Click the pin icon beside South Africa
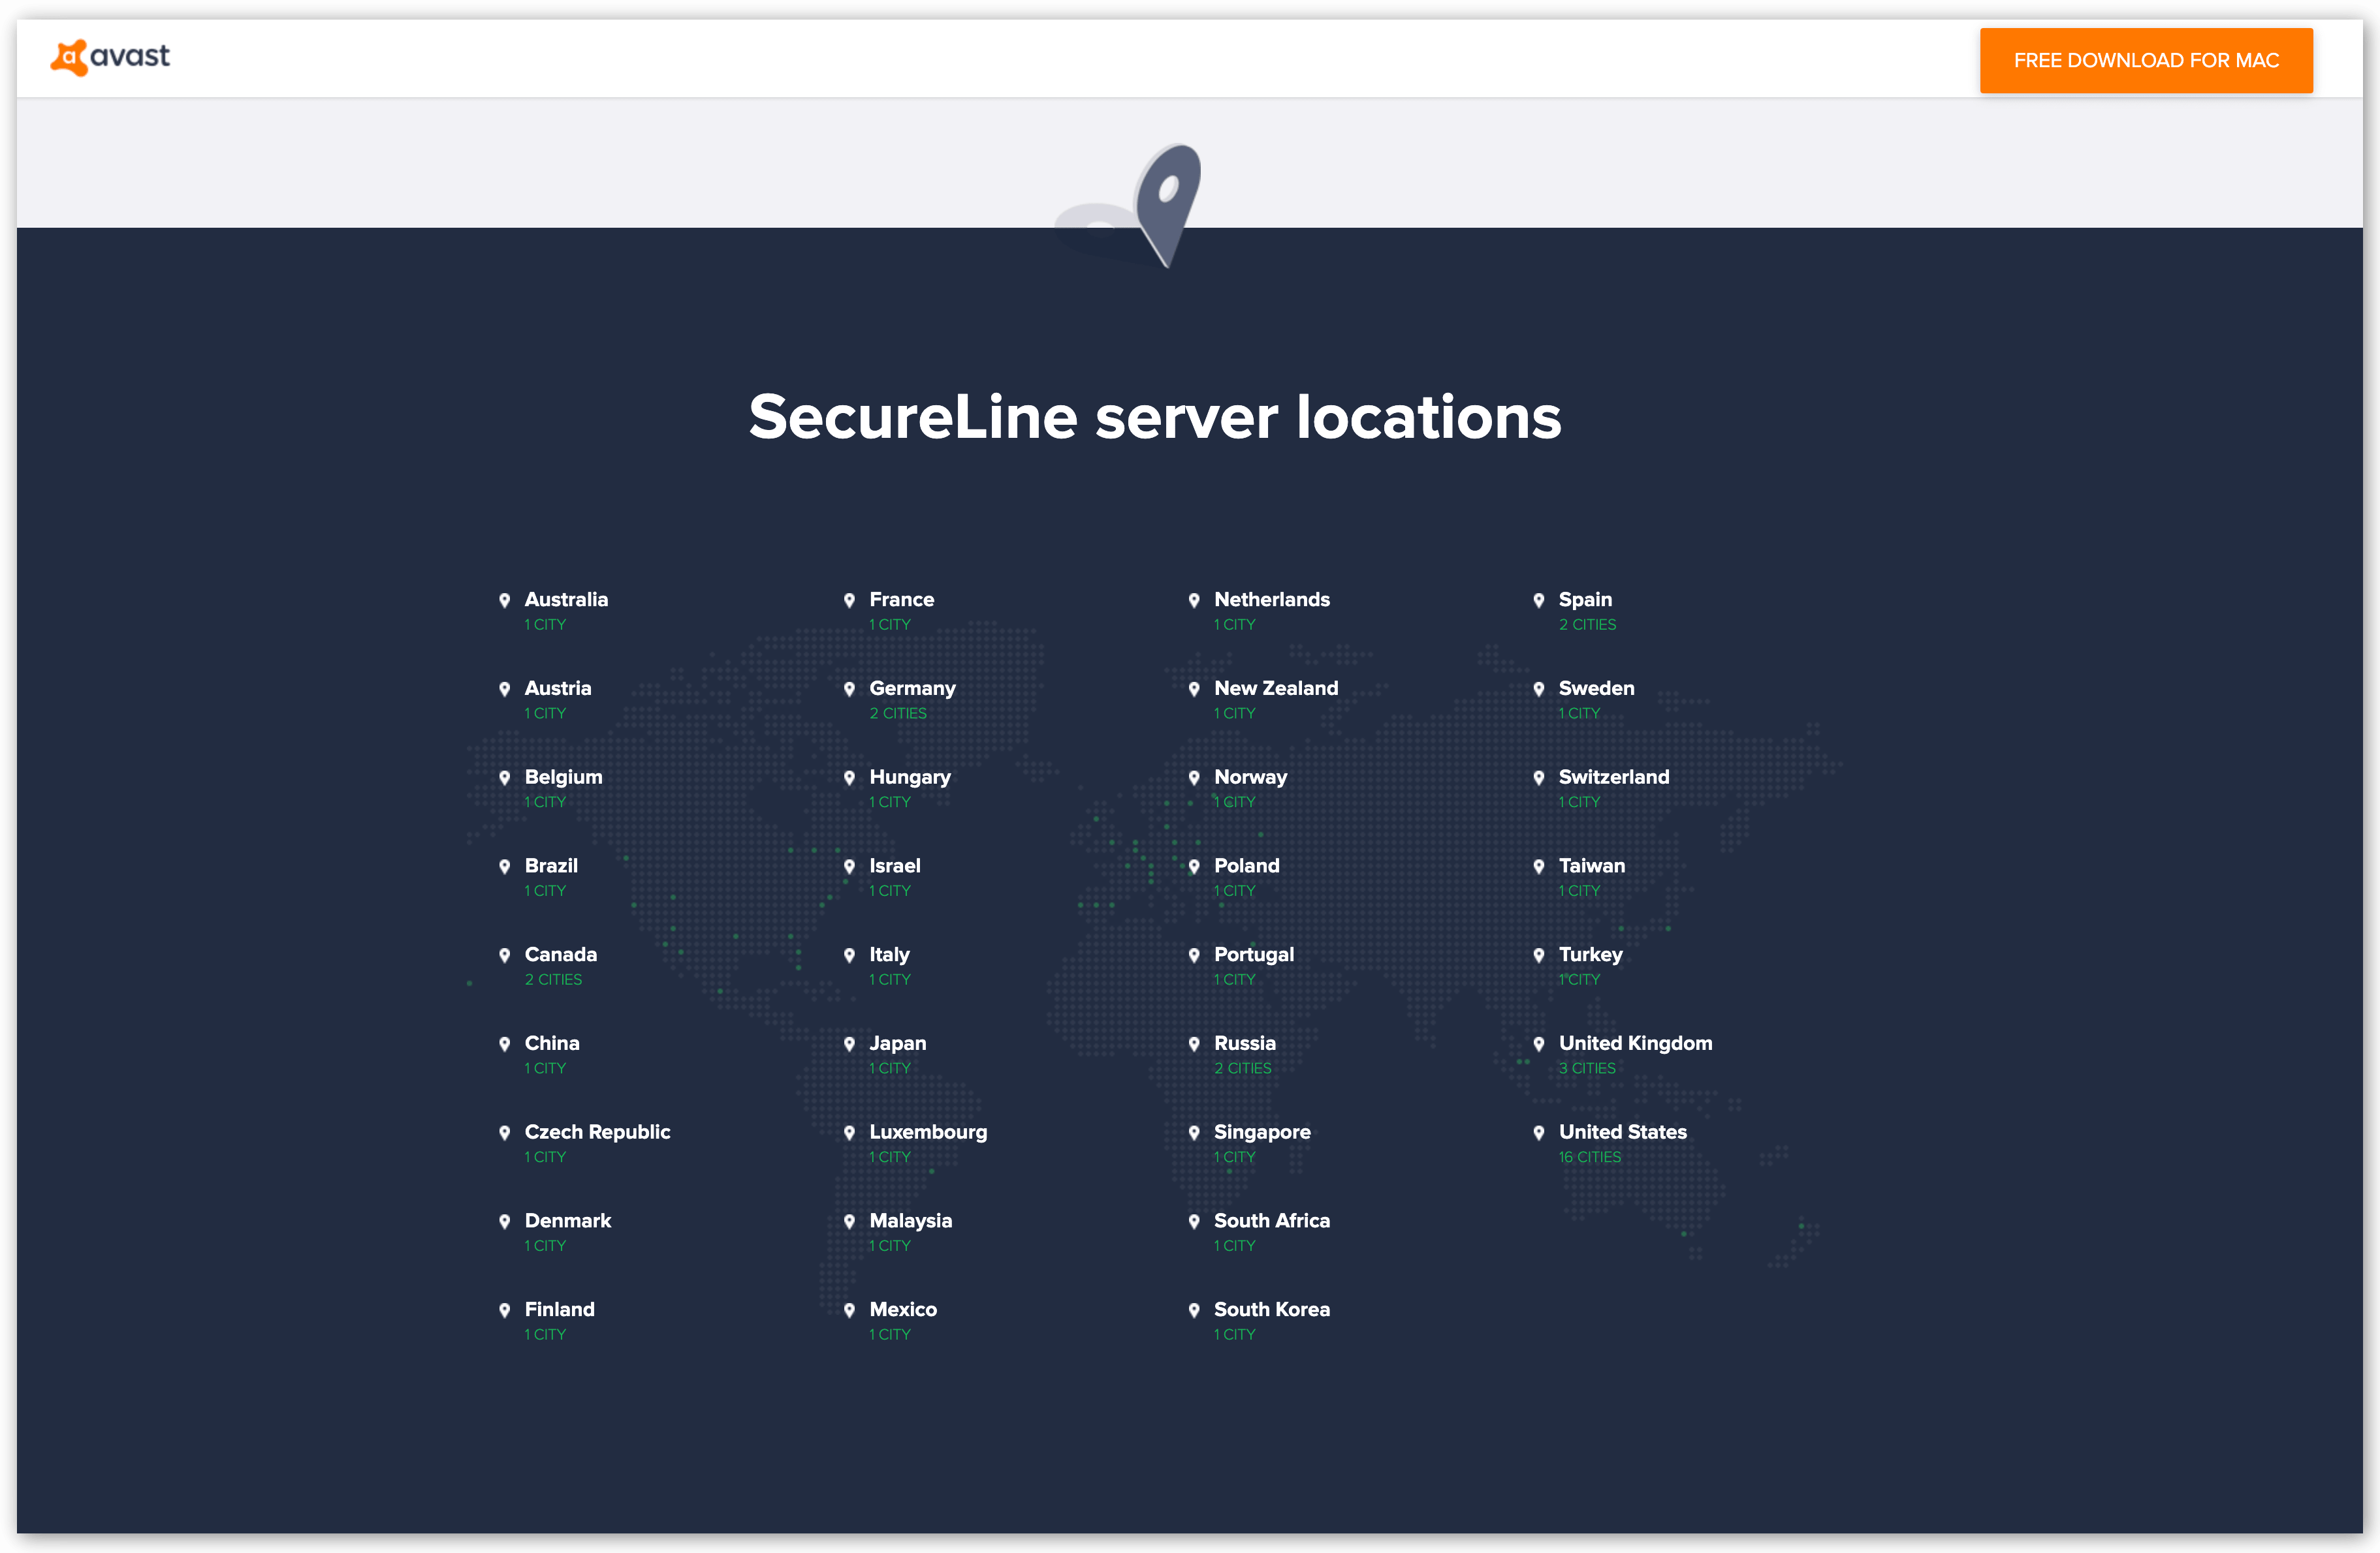Image resolution: width=2380 pixels, height=1553 pixels. tap(1194, 1222)
